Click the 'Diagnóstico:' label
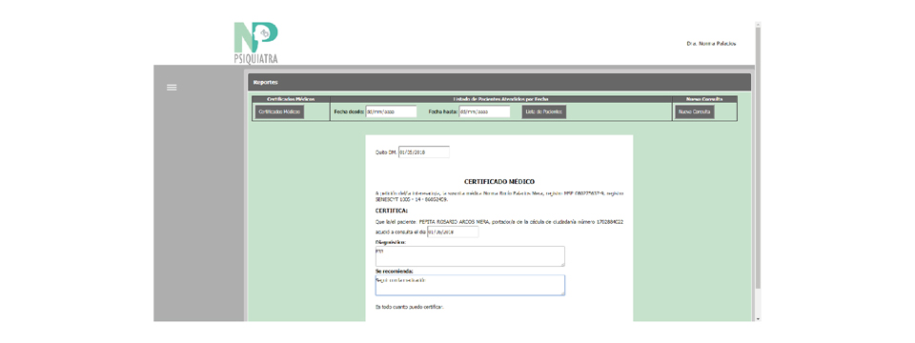This screenshot has height=343, width=915. (391, 242)
